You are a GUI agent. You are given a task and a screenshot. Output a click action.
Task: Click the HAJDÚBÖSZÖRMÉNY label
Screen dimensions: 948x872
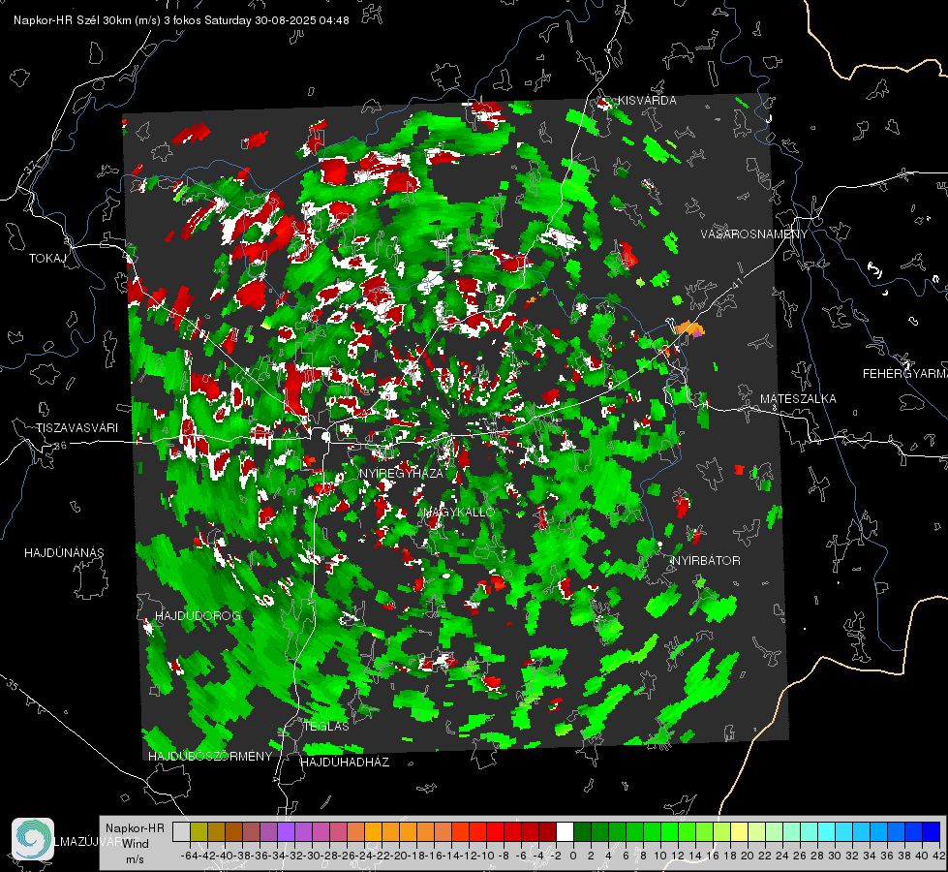210,757
